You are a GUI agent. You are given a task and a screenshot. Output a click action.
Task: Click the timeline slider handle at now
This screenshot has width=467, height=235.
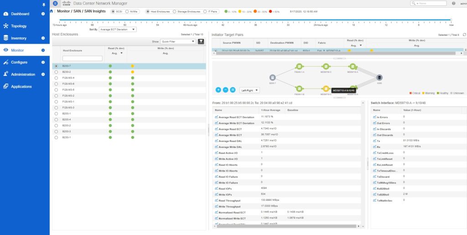(x=451, y=20)
